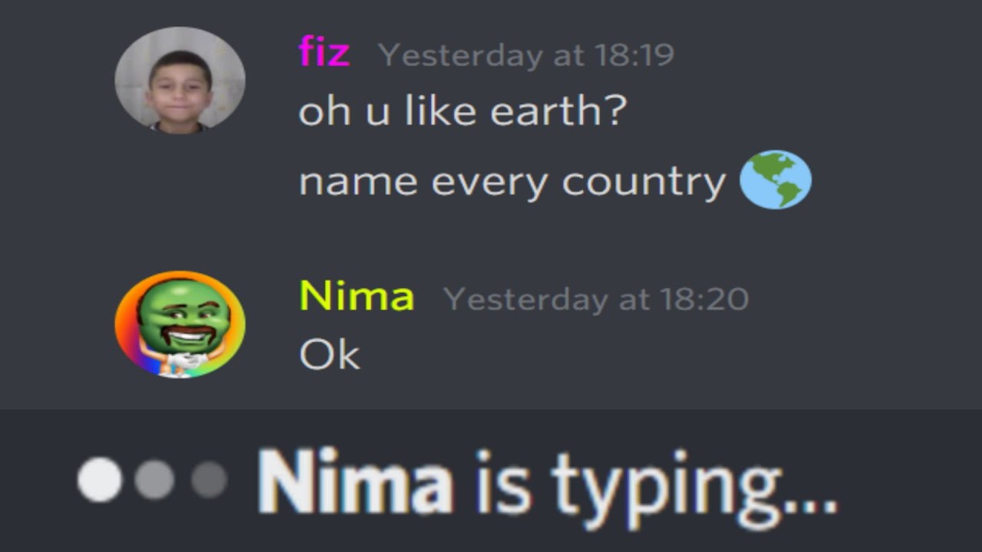Image resolution: width=982 pixels, height=552 pixels.
Task: Select the yellow Nima username
Action: coord(357,296)
